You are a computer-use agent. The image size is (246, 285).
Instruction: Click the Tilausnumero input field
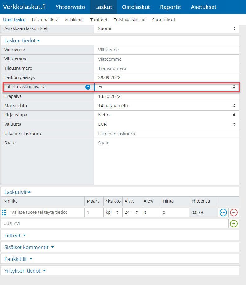(166, 68)
